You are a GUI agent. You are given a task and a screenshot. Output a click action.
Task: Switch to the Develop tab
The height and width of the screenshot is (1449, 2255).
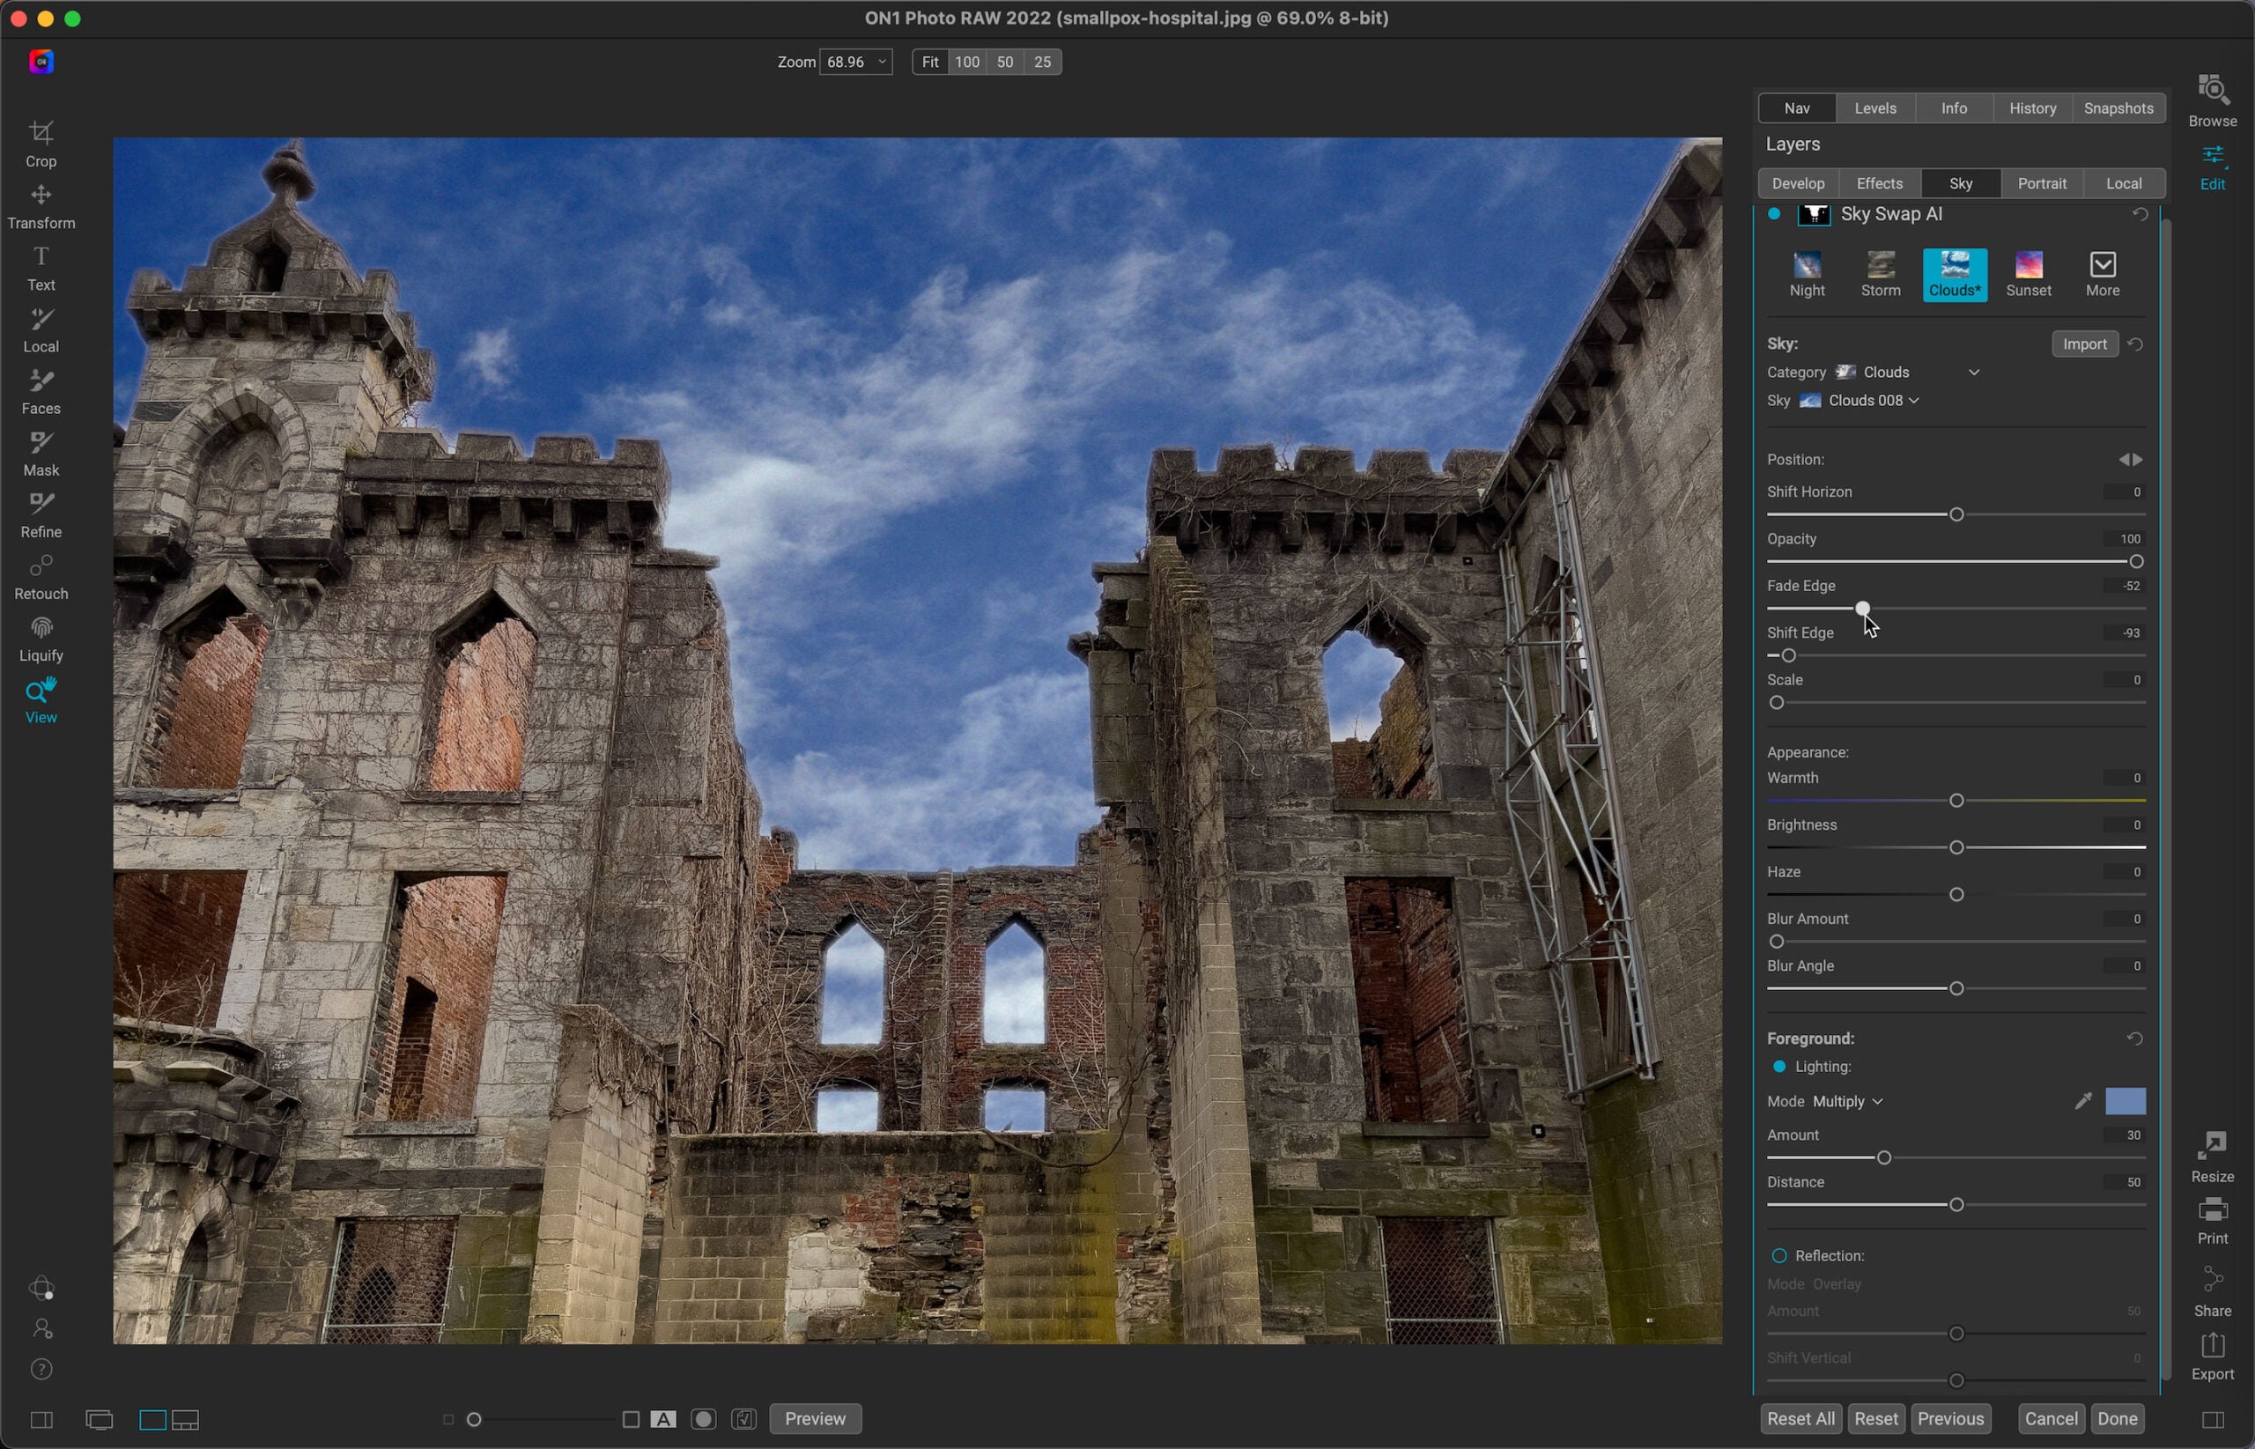coord(1798,181)
